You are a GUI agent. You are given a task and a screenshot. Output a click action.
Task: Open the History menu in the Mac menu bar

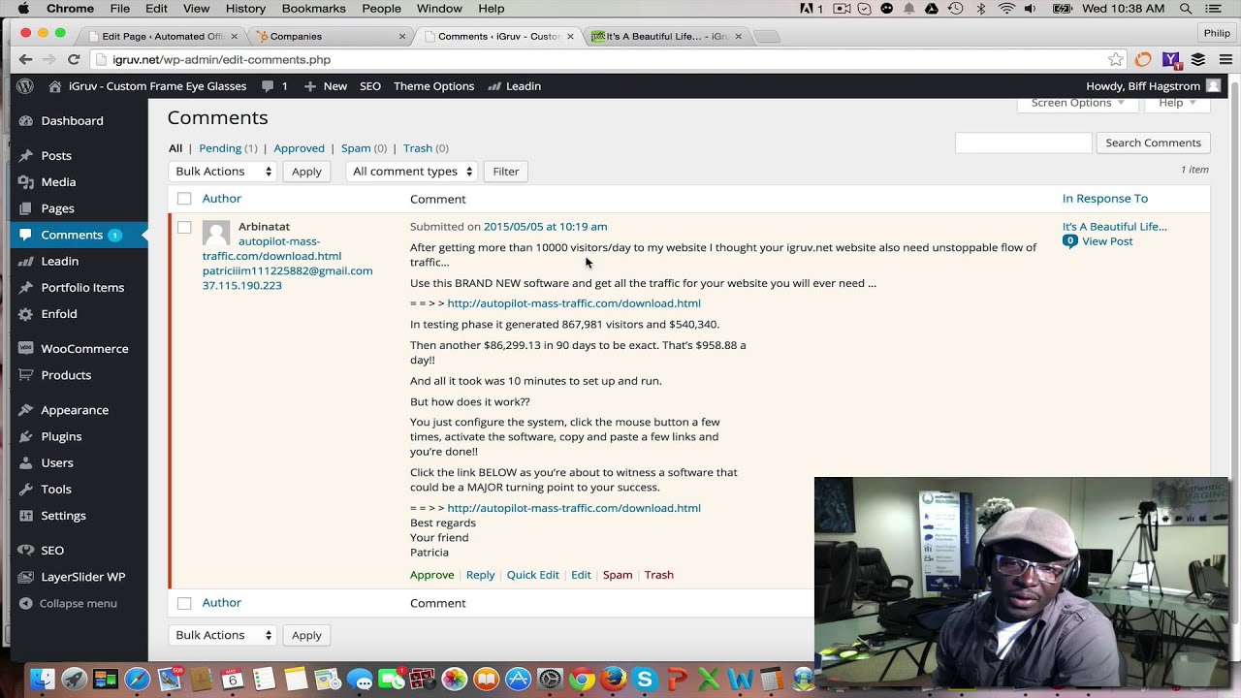(x=245, y=9)
